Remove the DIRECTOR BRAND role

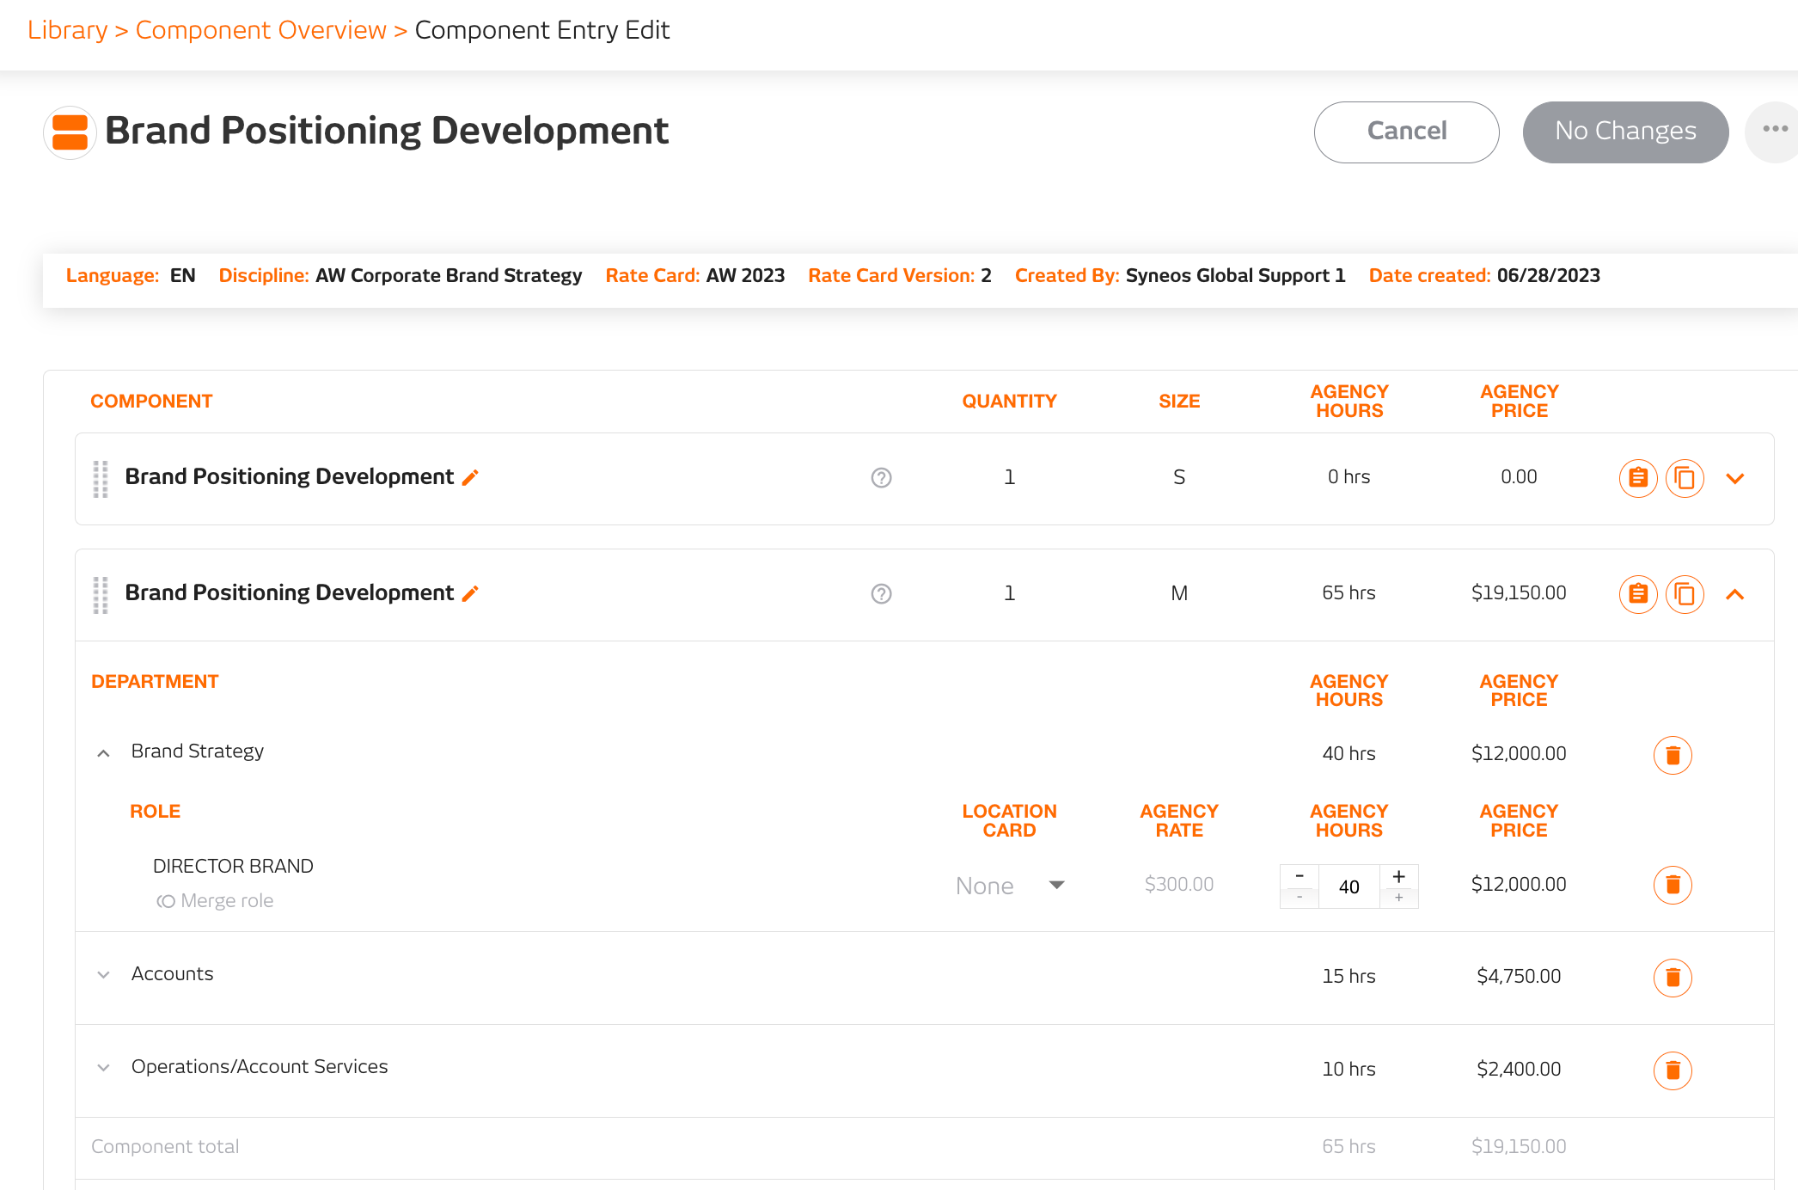pos(1673,885)
